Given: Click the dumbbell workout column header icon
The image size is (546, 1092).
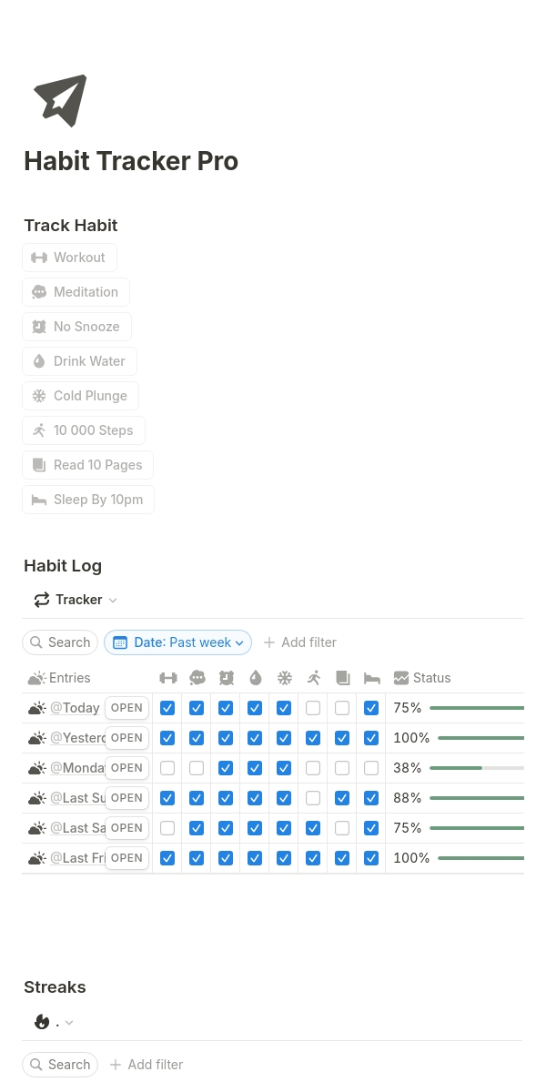Looking at the screenshot, I should click(167, 678).
